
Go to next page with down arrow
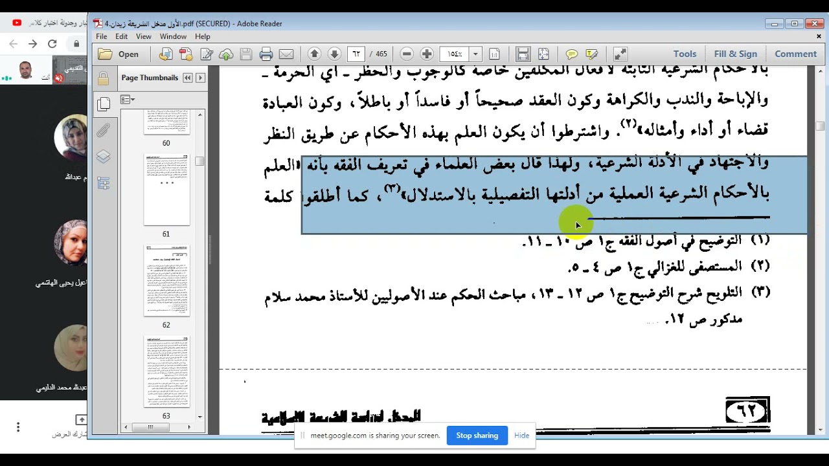tap(334, 54)
